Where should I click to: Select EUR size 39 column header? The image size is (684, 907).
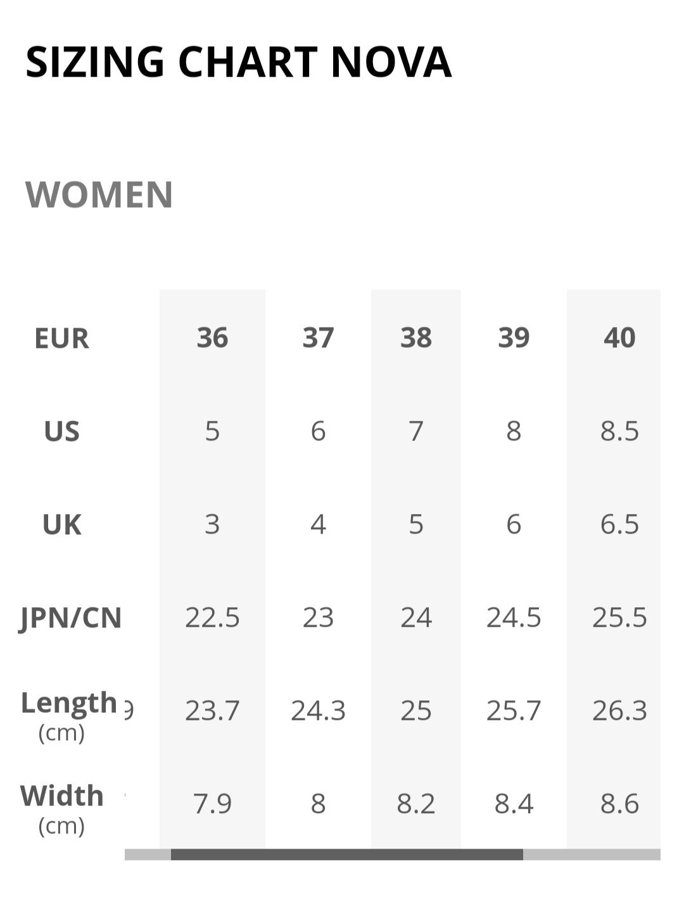point(514,338)
